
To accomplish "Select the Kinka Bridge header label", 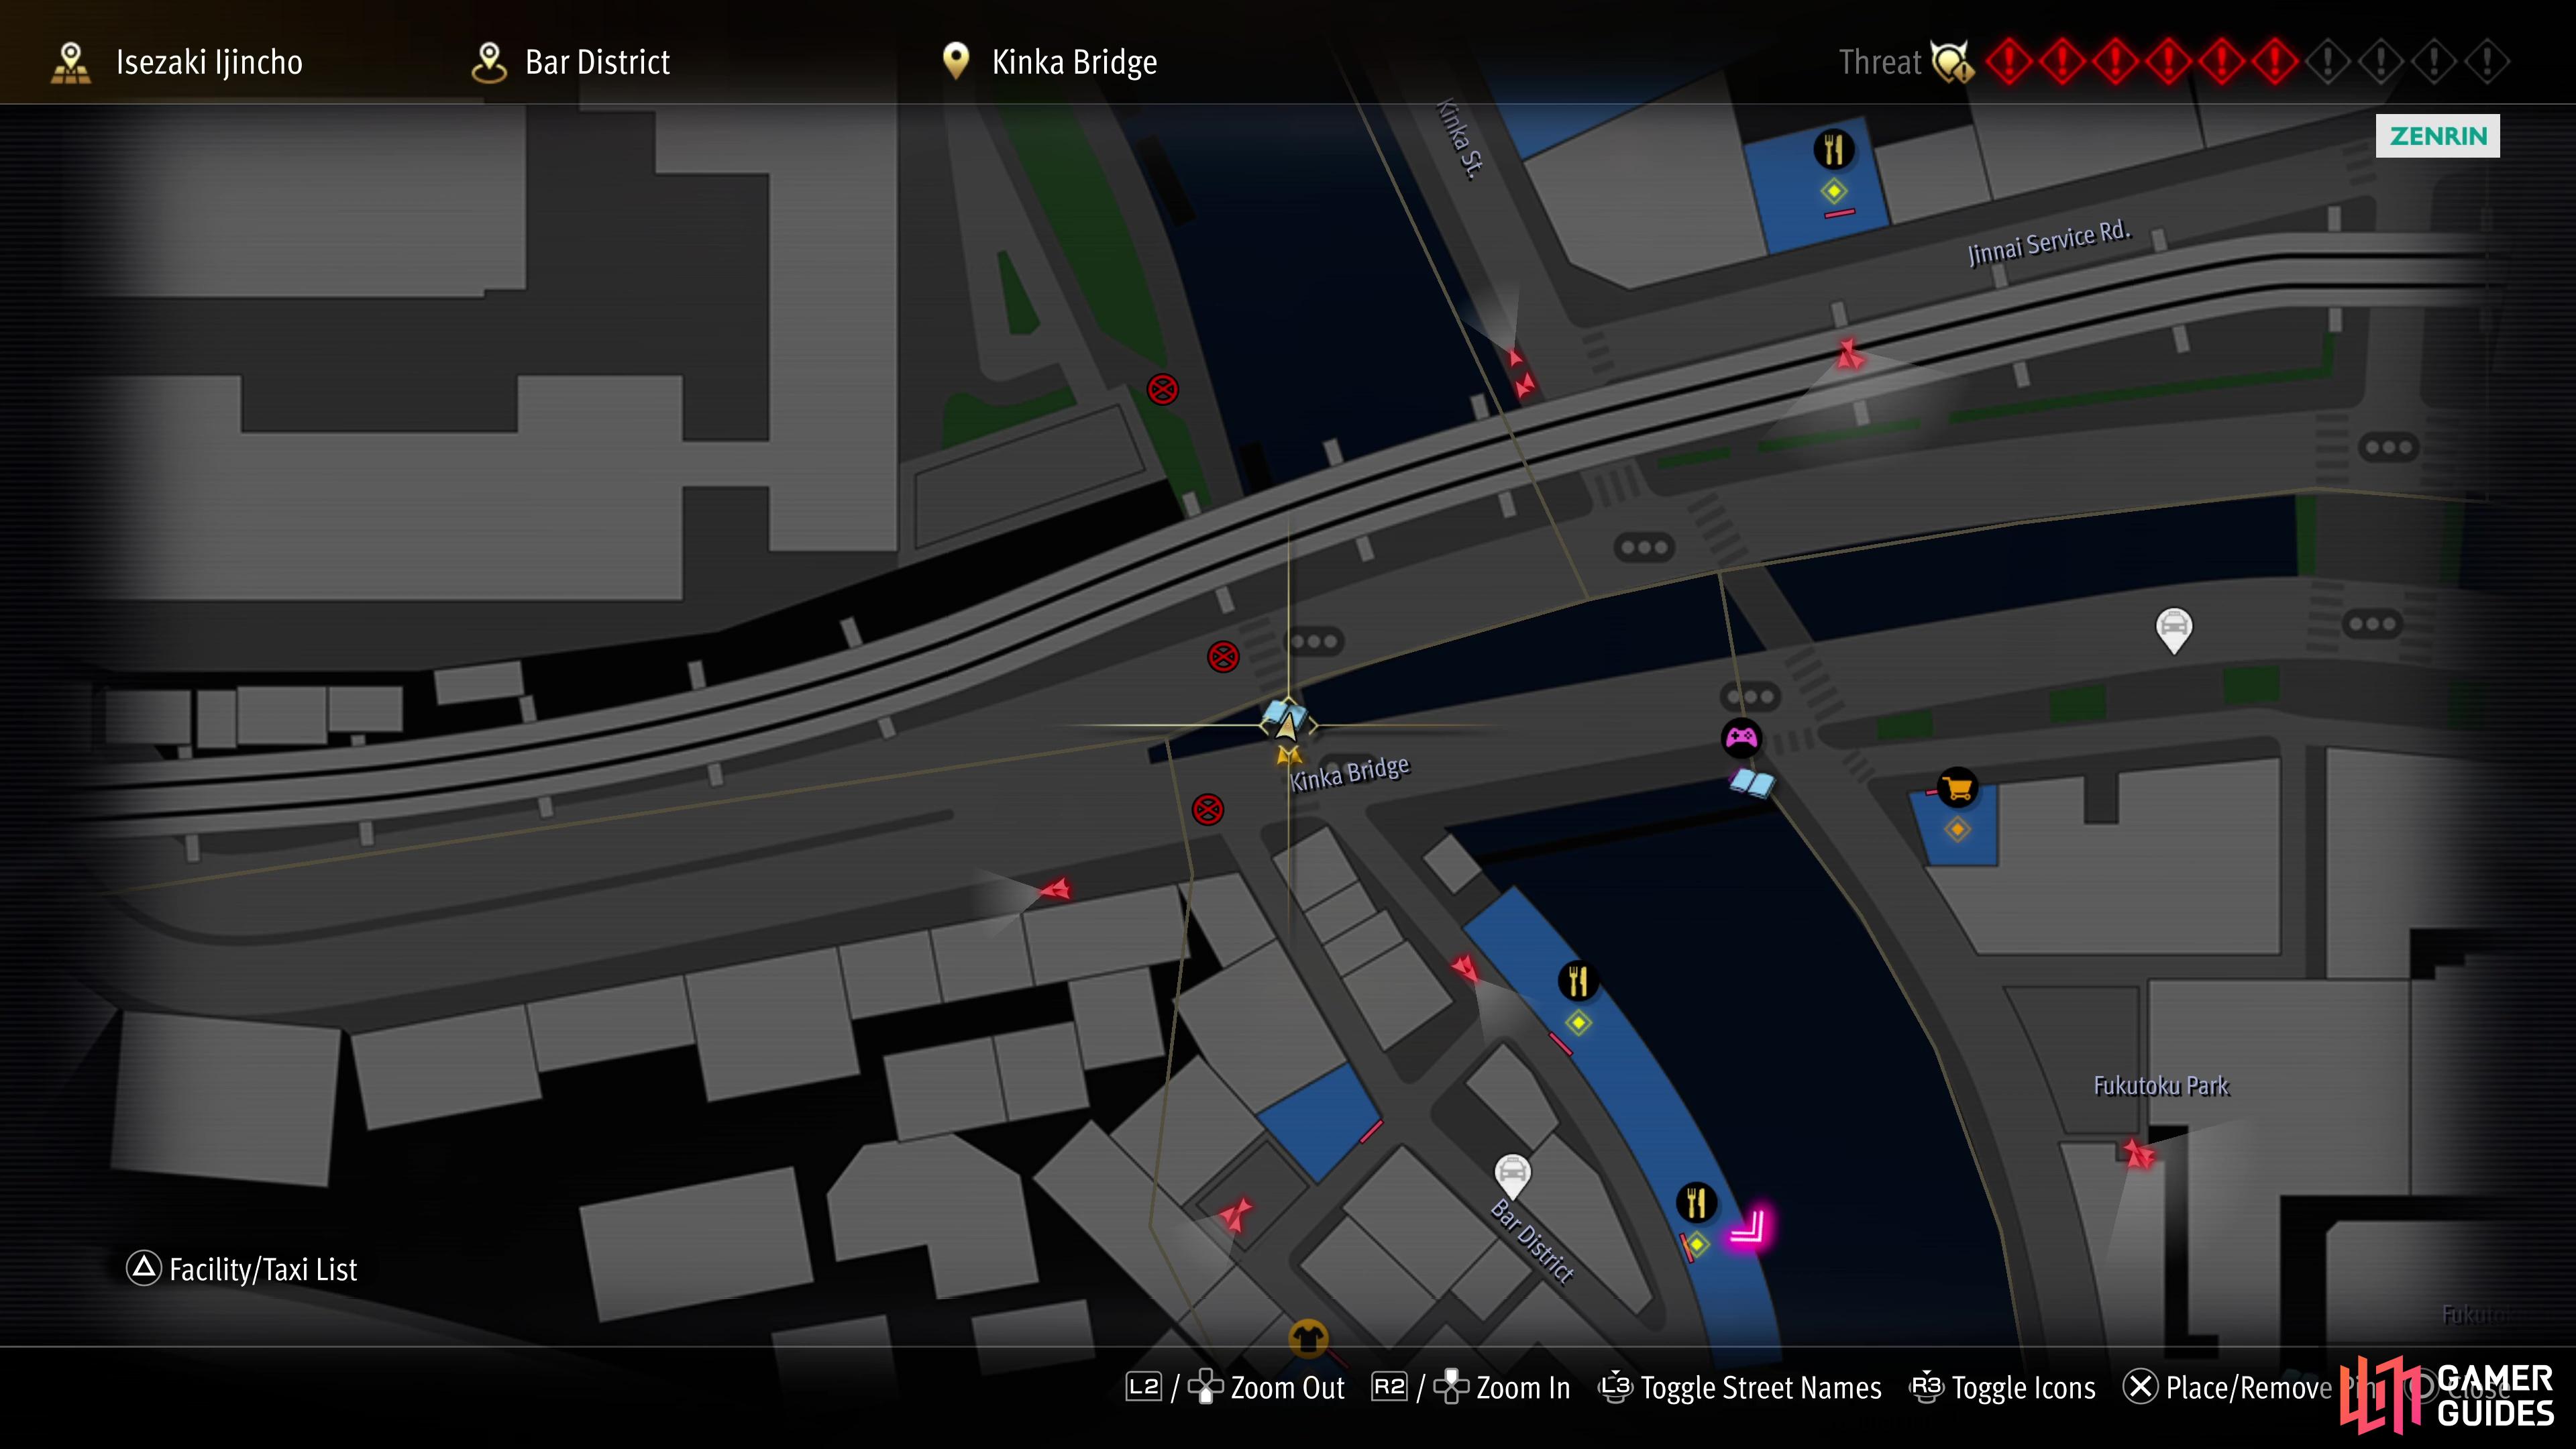I will pyautogui.click(x=1074, y=62).
